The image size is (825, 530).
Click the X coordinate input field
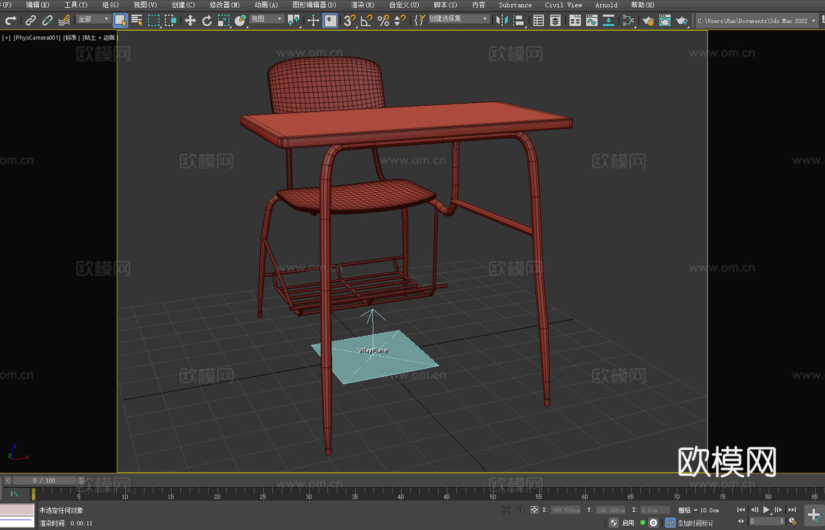tap(566, 510)
